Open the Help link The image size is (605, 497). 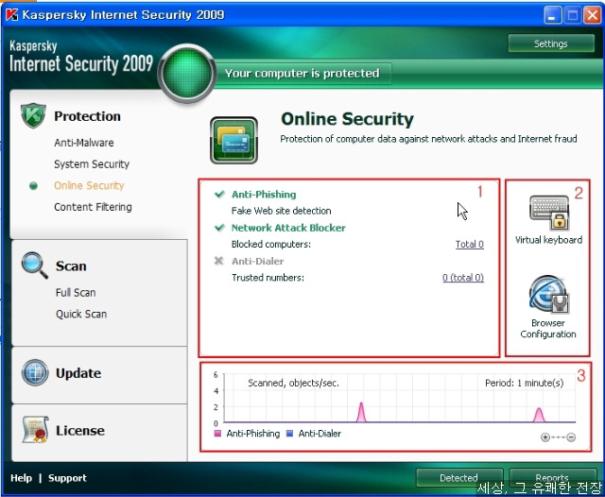21,478
